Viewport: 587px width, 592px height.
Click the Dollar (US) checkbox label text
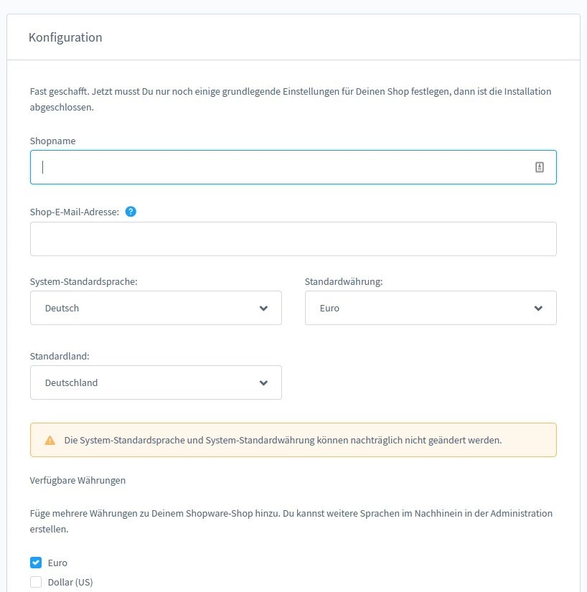pos(70,582)
